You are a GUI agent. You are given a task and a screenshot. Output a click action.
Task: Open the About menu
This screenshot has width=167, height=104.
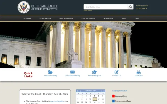(124, 18)
